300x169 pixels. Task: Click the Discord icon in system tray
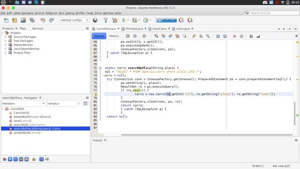pyautogui.click(x=265, y=2)
